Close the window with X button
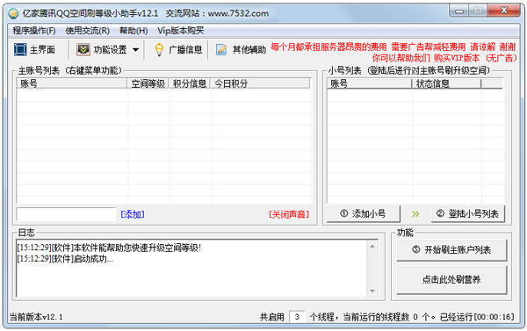 (503, 11)
